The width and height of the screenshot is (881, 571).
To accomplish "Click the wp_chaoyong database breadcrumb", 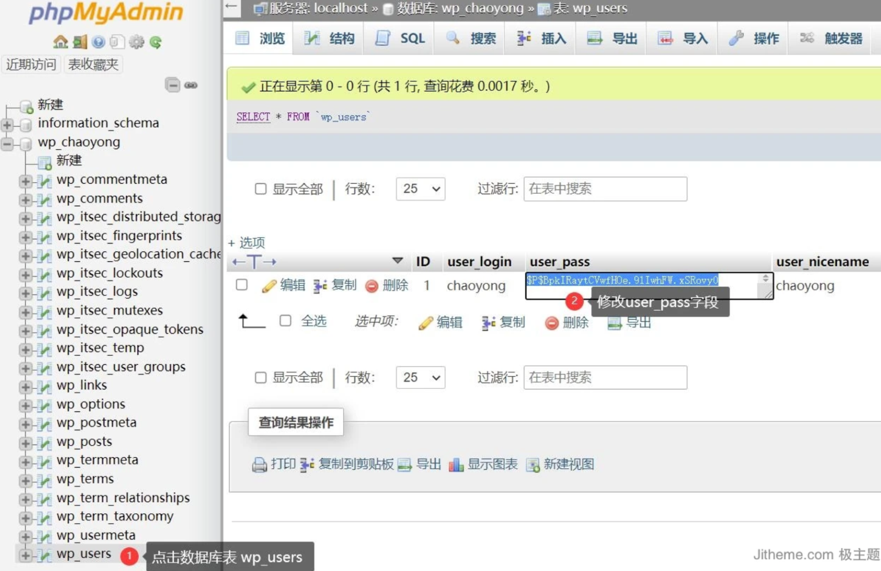I will pyautogui.click(x=460, y=8).
